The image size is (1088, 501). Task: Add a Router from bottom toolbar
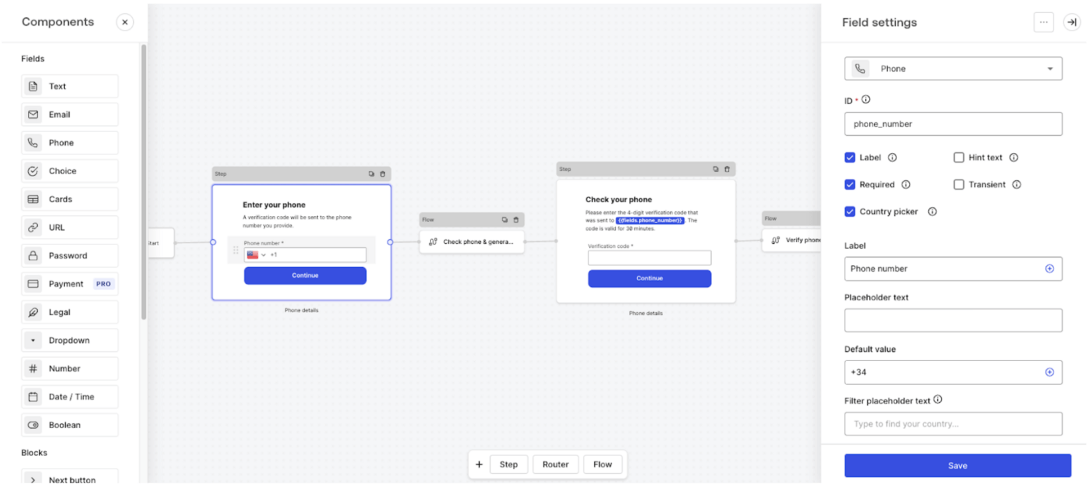tap(555, 465)
